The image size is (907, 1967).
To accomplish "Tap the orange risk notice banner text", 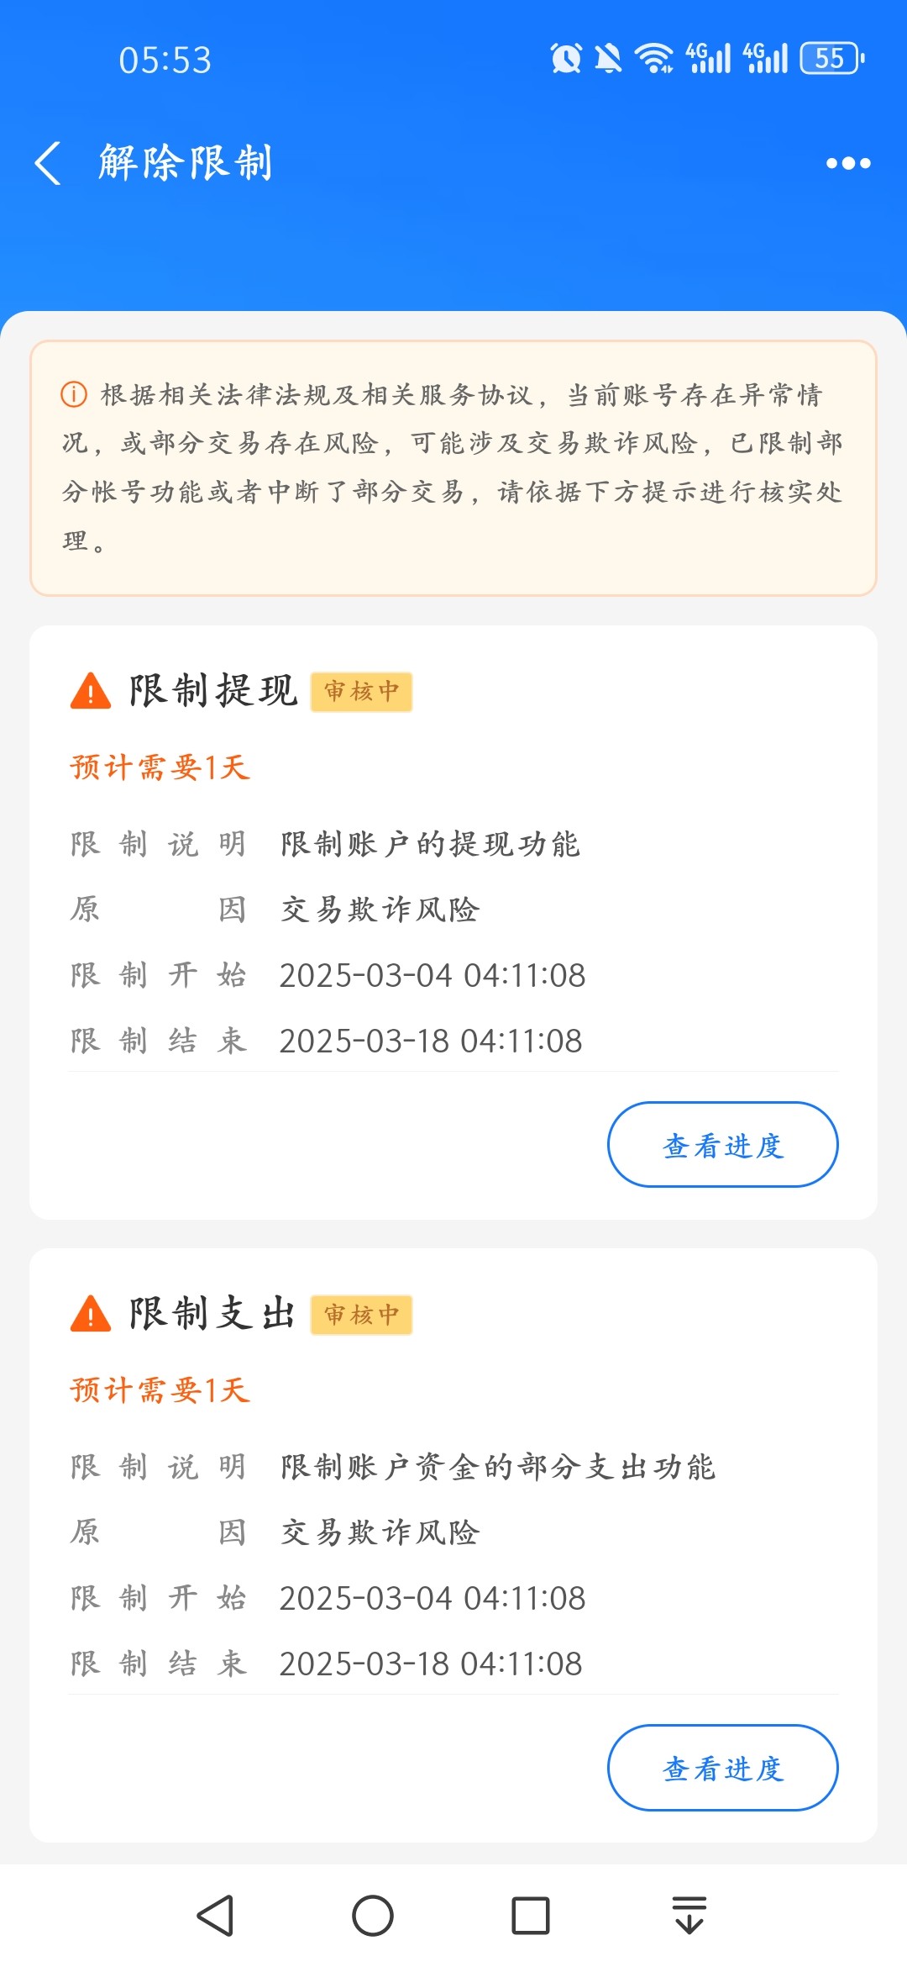I will click(x=453, y=467).
